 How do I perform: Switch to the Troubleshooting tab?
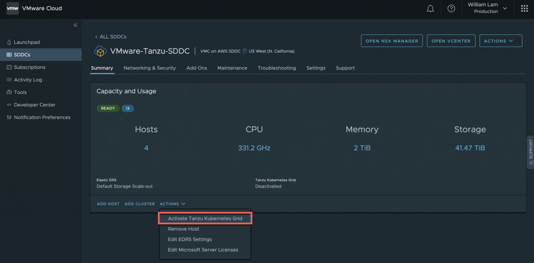[x=276, y=68]
